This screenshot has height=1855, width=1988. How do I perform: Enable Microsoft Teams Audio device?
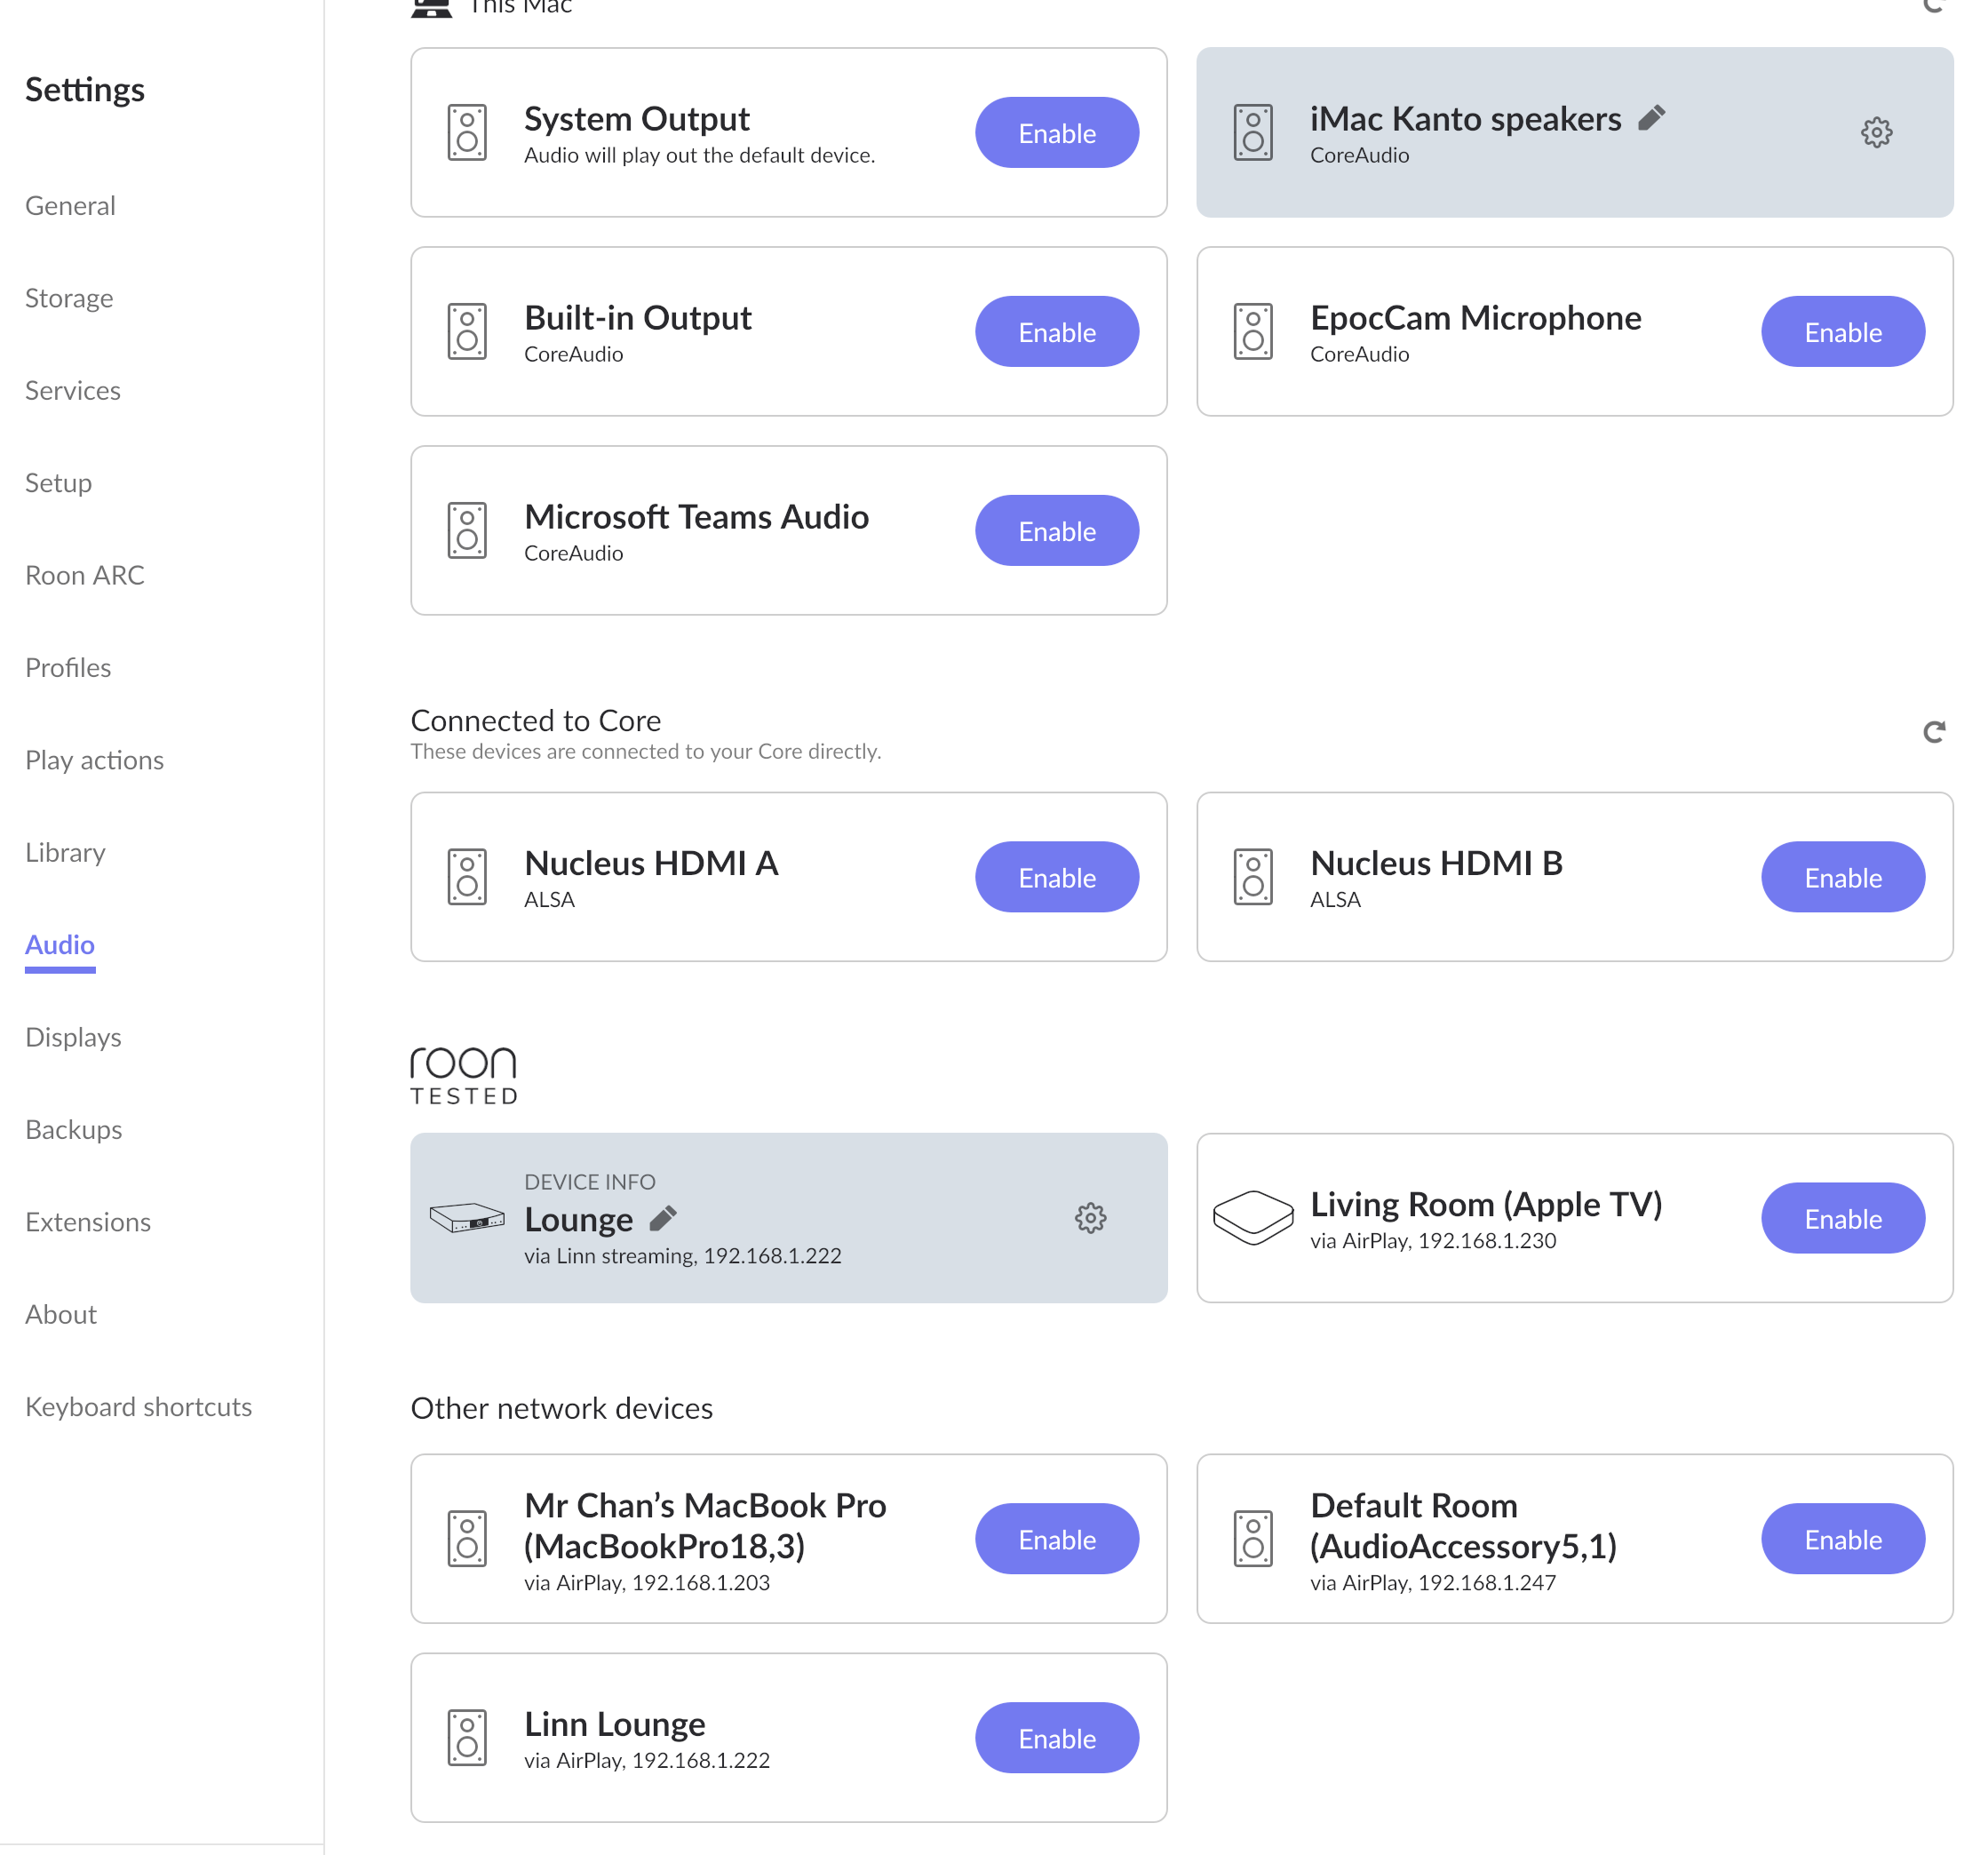pos(1056,531)
